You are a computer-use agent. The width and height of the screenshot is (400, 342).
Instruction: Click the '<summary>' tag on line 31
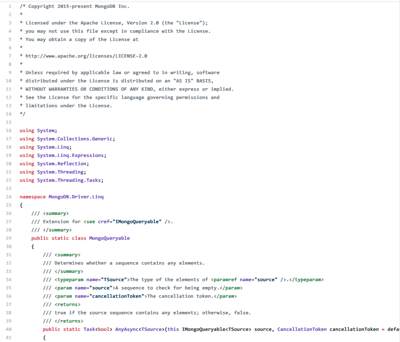[67, 255]
